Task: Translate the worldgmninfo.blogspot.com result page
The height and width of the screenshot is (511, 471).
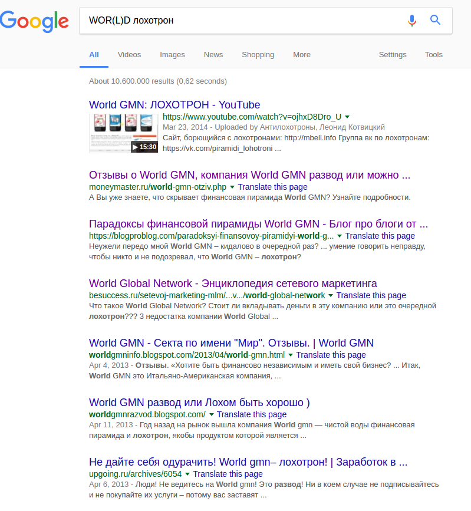Action: tap(331, 355)
